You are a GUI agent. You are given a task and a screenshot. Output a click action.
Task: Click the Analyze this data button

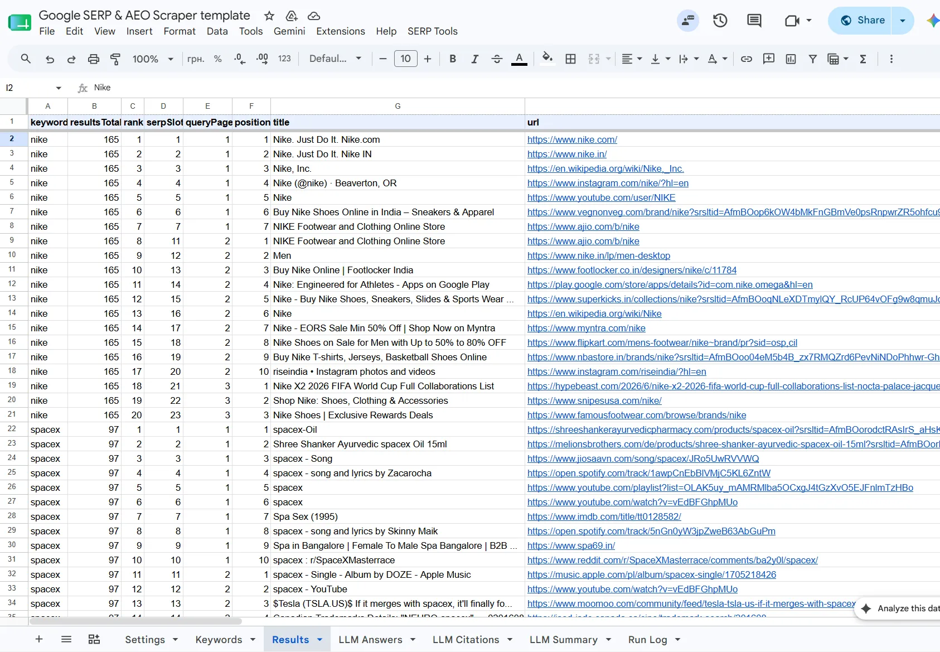pos(899,608)
